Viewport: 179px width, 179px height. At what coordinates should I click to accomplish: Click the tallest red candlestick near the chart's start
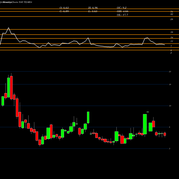pyautogui.click(x=11, y=87)
